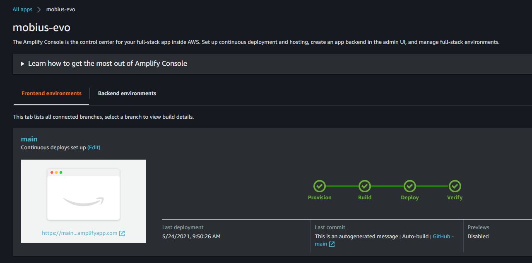Click the mobius-evo breadcrumb text
The image size is (532, 263).
click(61, 9)
